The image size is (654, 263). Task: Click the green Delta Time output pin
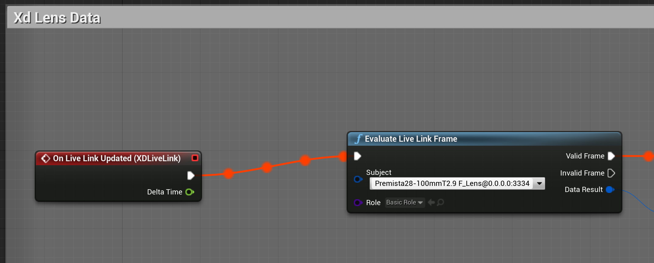click(x=189, y=192)
